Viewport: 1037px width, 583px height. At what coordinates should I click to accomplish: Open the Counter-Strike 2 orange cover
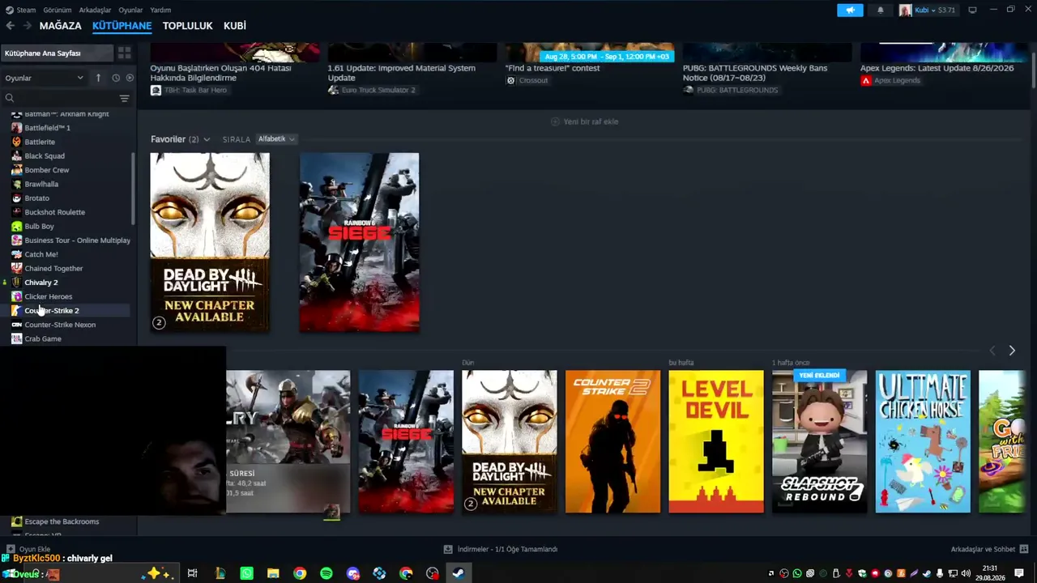click(x=612, y=441)
